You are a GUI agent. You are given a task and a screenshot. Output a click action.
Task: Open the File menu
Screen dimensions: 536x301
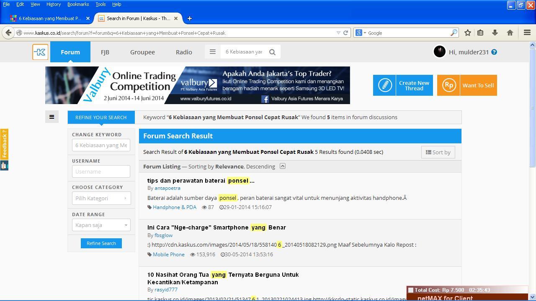[6, 4]
